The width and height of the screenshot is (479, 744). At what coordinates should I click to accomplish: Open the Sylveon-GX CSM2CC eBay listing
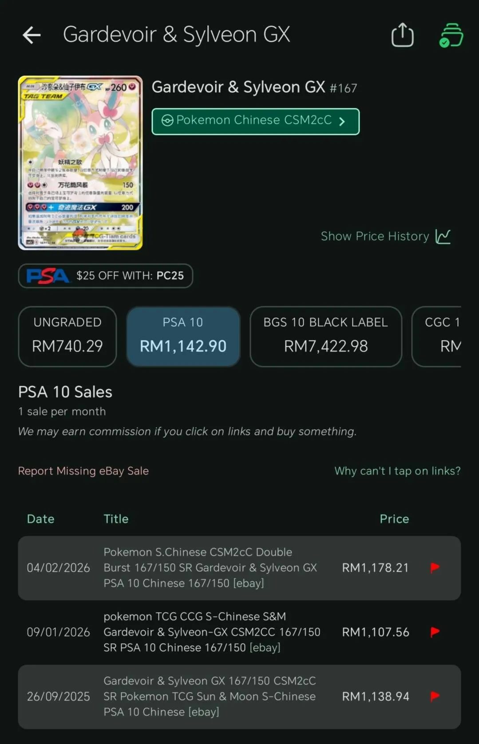click(x=212, y=632)
